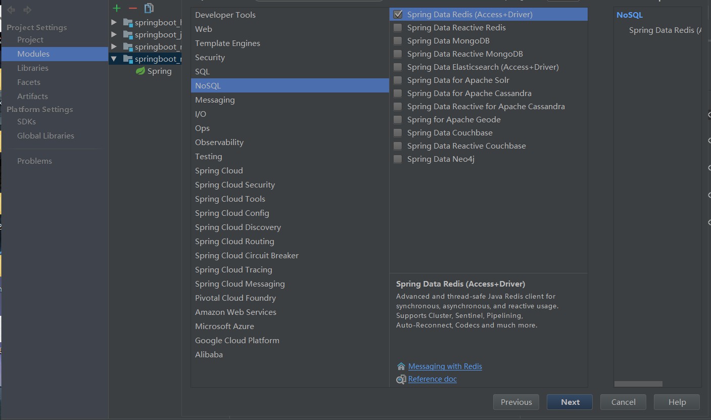Click the folder icon of springboot_j module

pyautogui.click(x=128, y=35)
